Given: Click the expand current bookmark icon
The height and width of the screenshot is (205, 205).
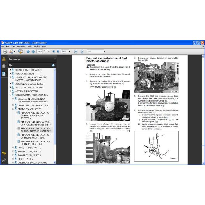Looking at the screenshot, I should [x=53, y=65].
